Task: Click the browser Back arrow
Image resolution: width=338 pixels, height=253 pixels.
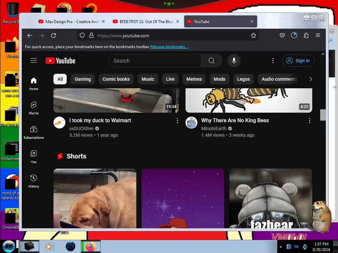Action: click(x=30, y=36)
